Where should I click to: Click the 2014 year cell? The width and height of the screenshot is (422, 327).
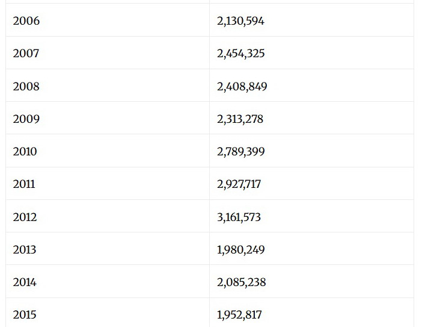pyautogui.click(x=25, y=282)
